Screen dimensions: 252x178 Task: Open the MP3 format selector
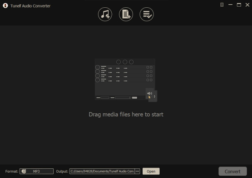click(x=36, y=171)
